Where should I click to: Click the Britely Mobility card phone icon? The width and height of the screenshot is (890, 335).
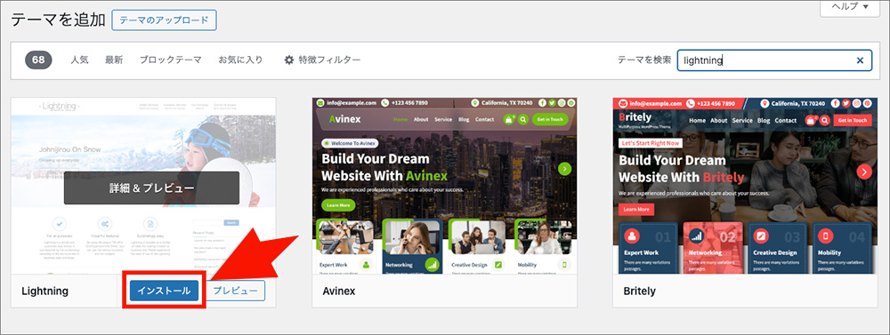[825, 235]
